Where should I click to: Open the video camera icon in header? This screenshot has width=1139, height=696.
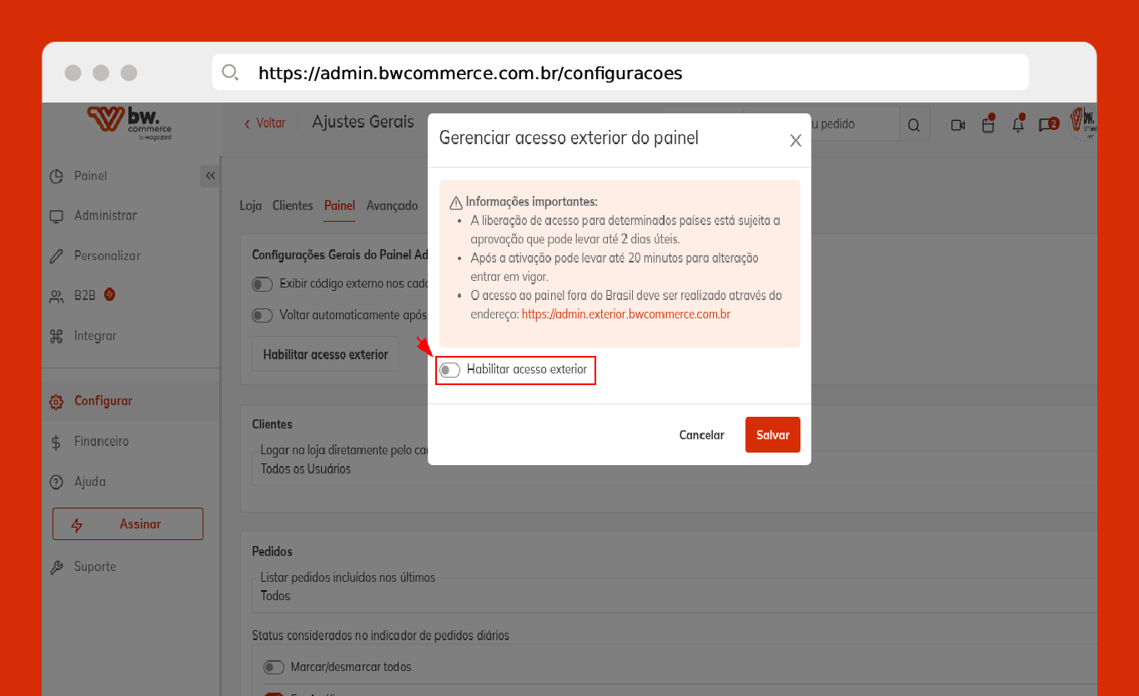point(957,125)
